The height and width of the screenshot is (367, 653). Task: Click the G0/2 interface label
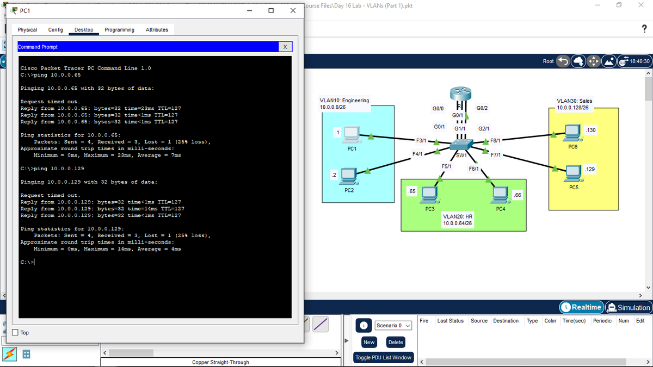pyautogui.click(x=482, y=108)
